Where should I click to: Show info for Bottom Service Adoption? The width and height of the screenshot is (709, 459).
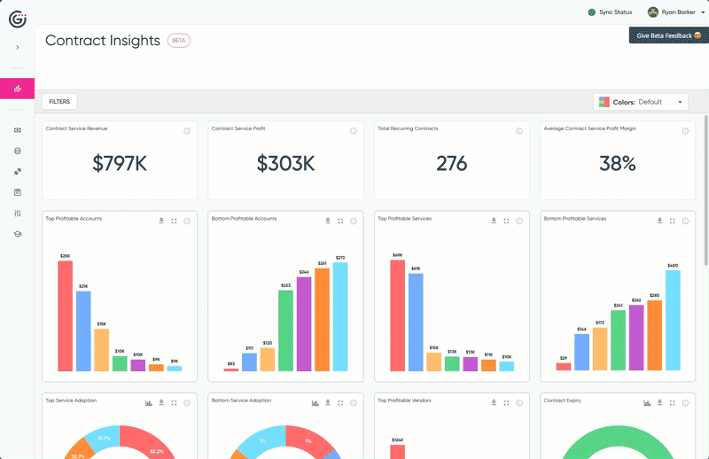[353, 403]
